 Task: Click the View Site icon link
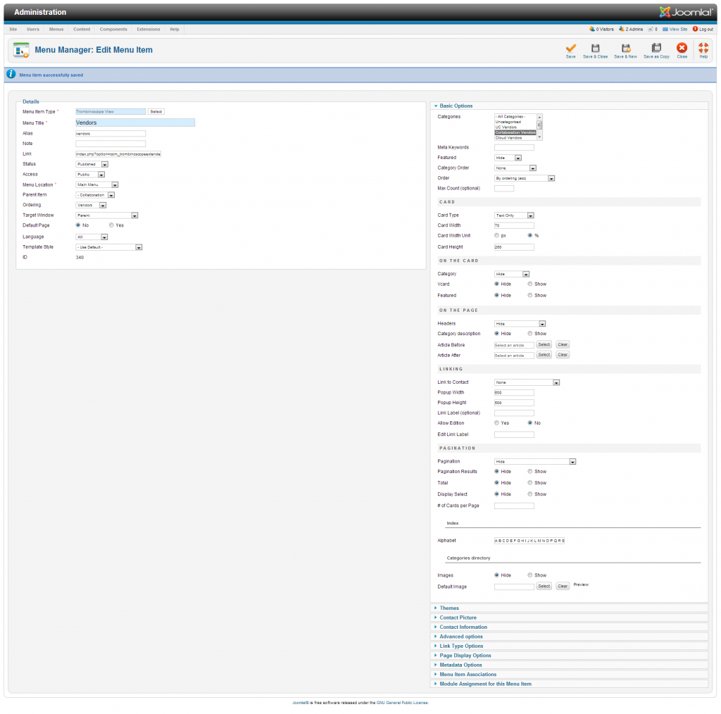(666, 30)
